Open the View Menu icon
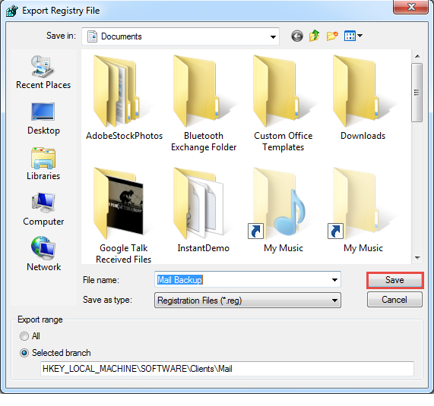 (x=353, y=36)
